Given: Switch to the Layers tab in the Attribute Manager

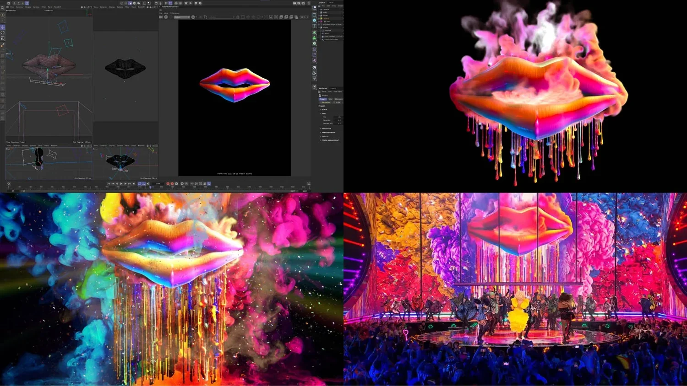Looking at the screenshot, I should pyautogui.click(x=333, y=88).
